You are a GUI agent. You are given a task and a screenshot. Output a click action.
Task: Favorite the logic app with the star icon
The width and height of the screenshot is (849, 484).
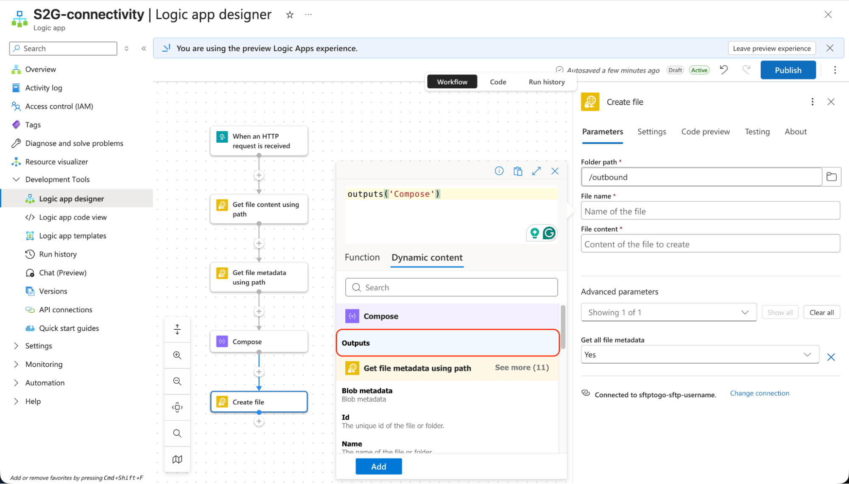[290, 15]
